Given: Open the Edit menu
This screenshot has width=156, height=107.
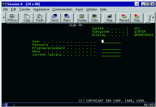Looking at the screenshot, I should coord(13,9).
